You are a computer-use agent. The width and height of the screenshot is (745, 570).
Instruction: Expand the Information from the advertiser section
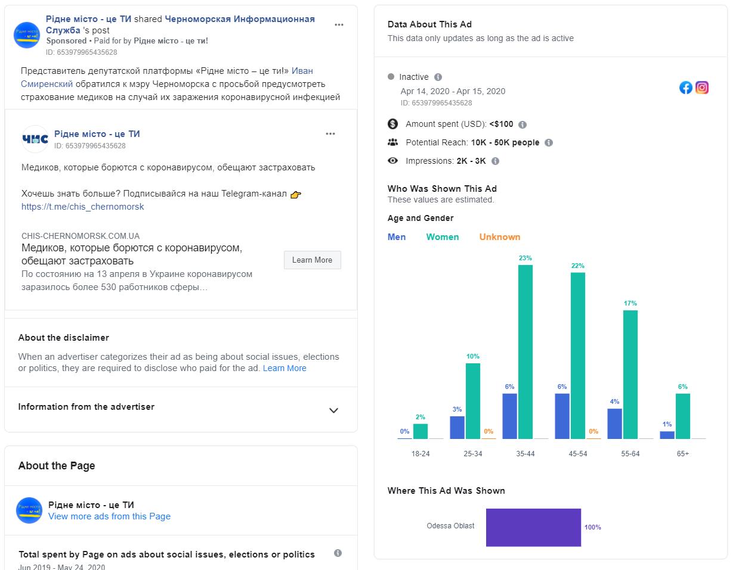pos(333,410)
